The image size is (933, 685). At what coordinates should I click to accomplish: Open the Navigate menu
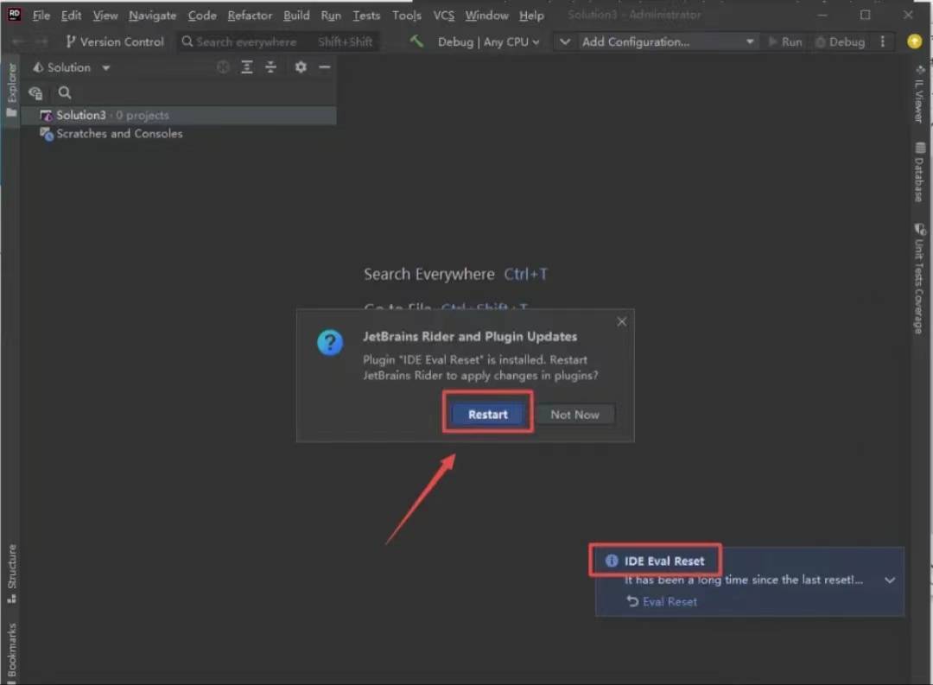point(152,16)
